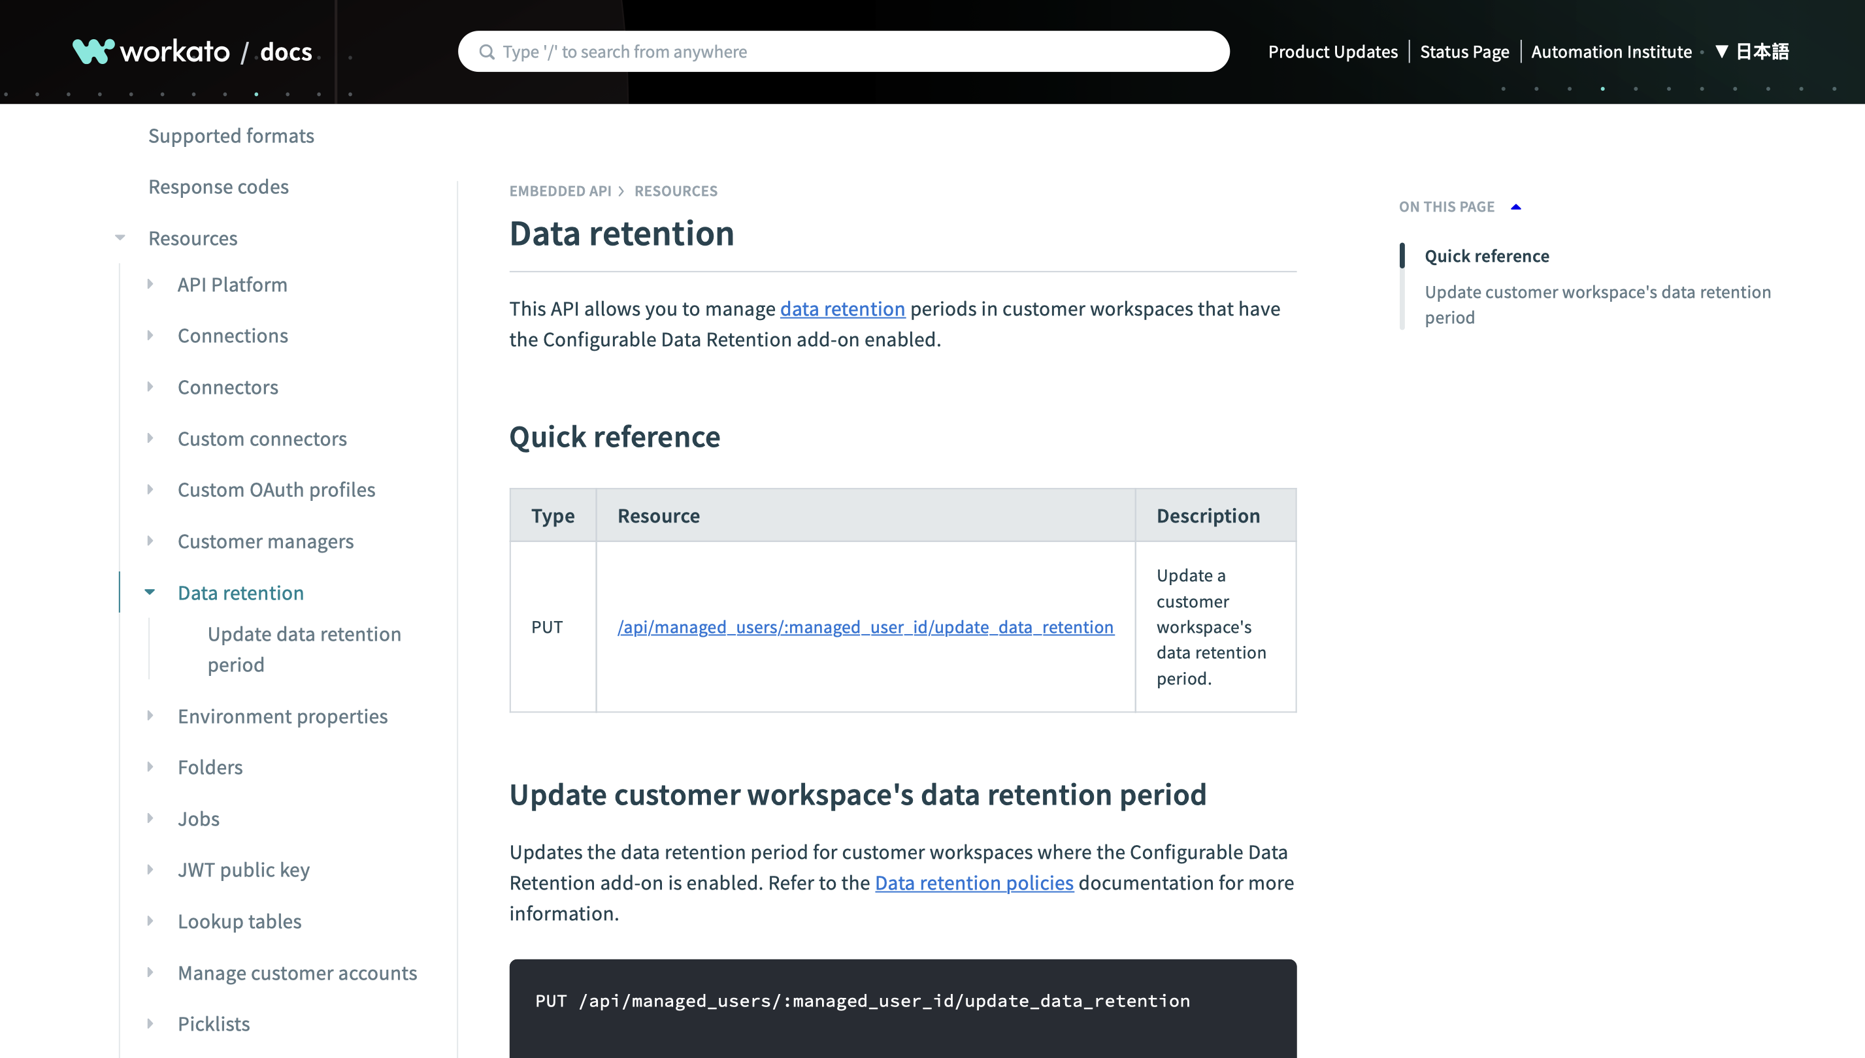
Task: Open the Folders sidebar item
Action: [x=210, y=767]
